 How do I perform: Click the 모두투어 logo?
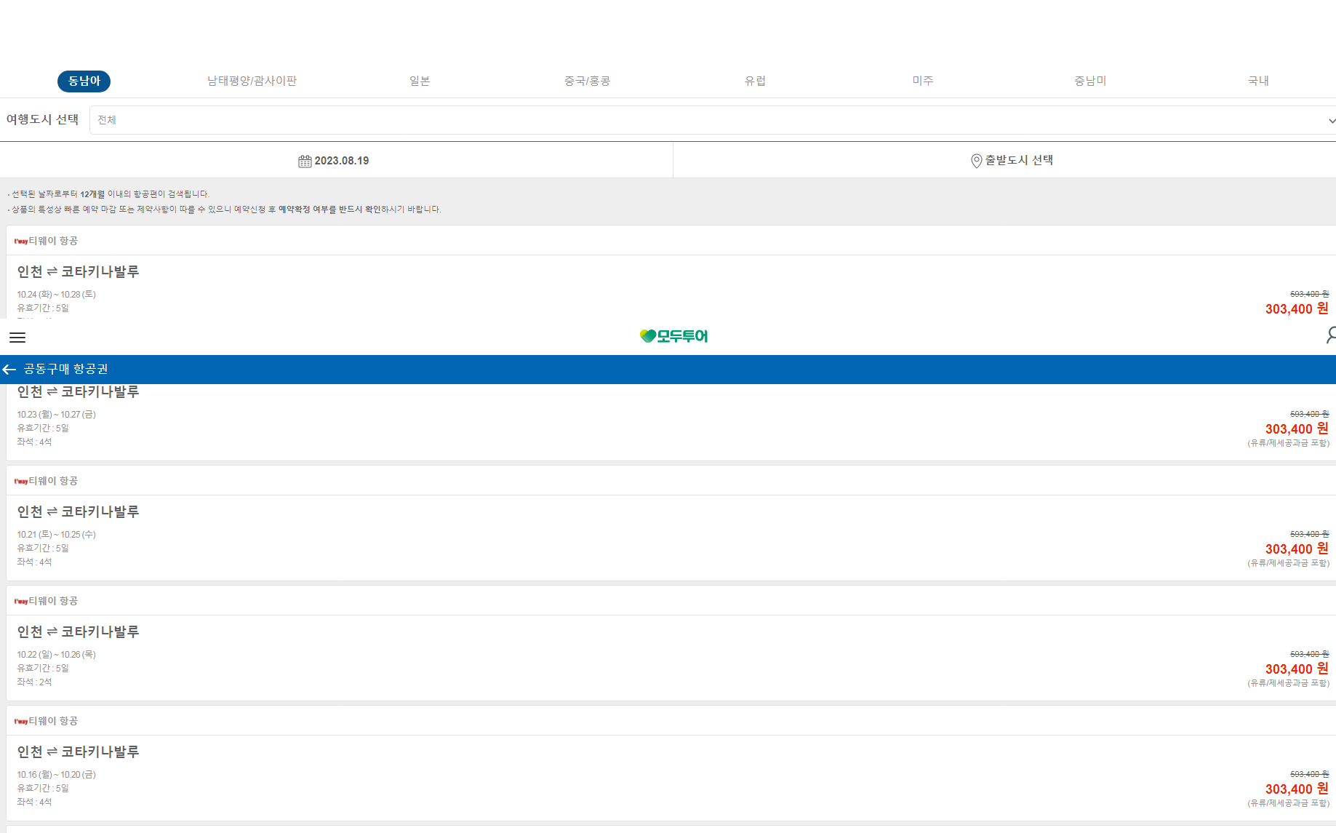(673, 336)
